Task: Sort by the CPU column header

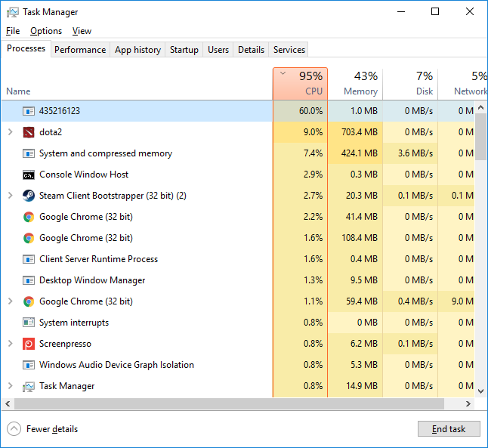Action: [x=300, y=83]
